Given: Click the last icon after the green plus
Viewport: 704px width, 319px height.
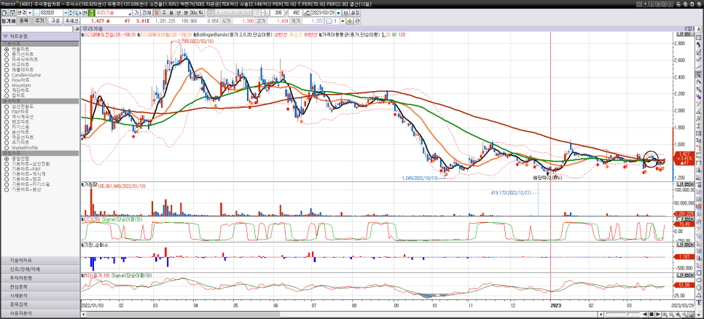Looking at the screenshot, I should [x=356, y=21].
